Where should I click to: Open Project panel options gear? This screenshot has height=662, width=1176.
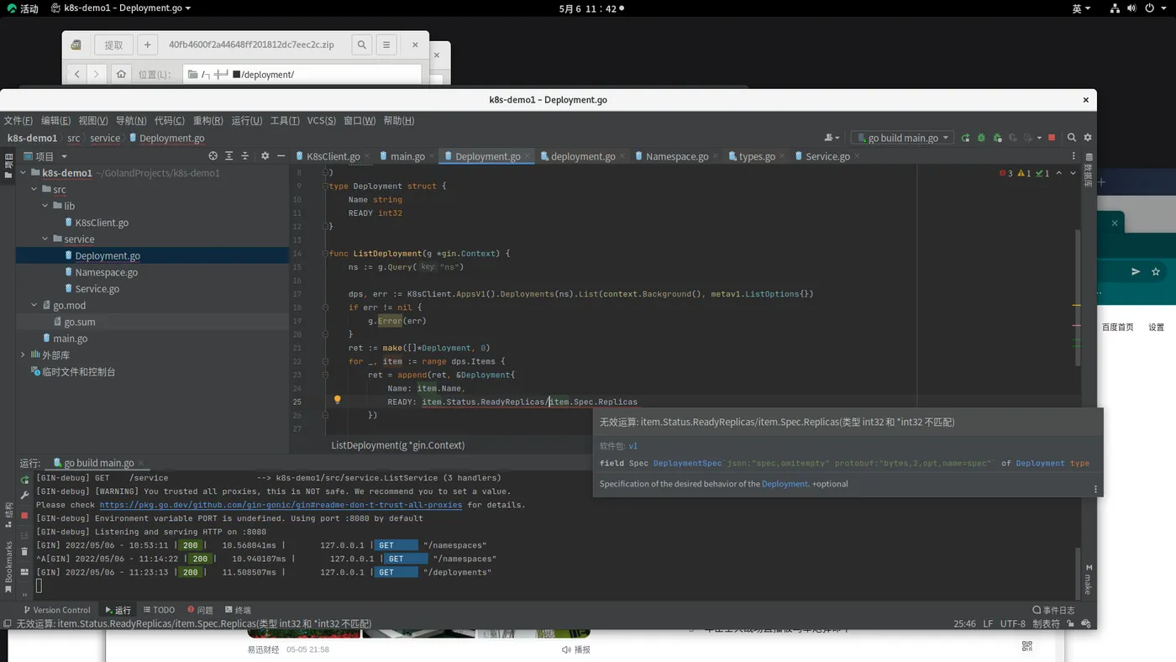tap(265, 156)
